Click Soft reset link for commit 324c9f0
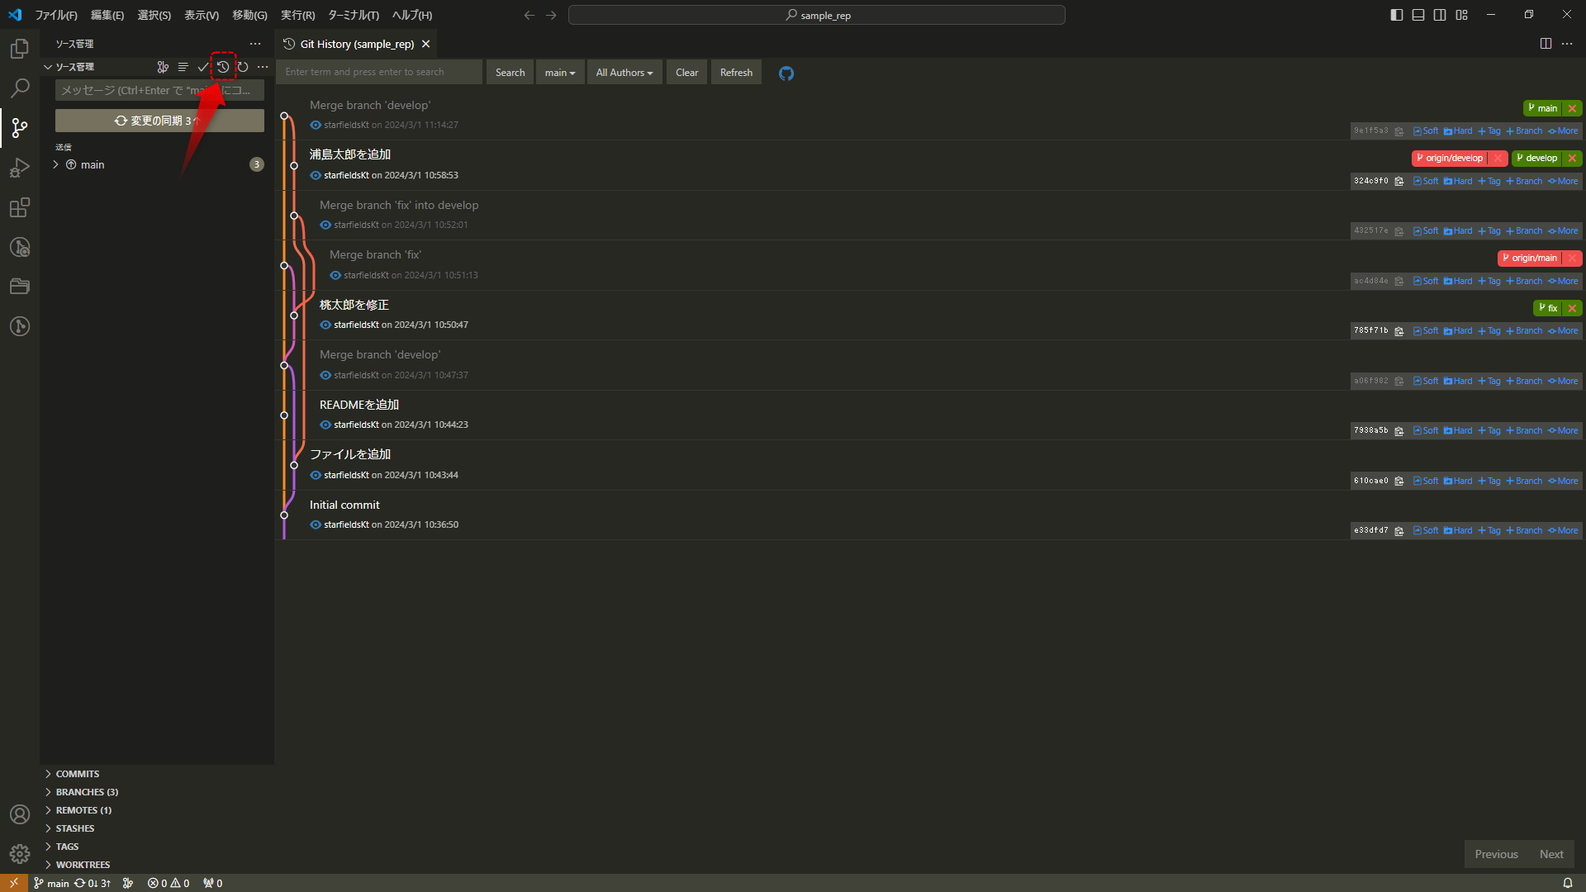Image resolution: width=1586 pixels, height=892 pixels. coord(1426,182)
